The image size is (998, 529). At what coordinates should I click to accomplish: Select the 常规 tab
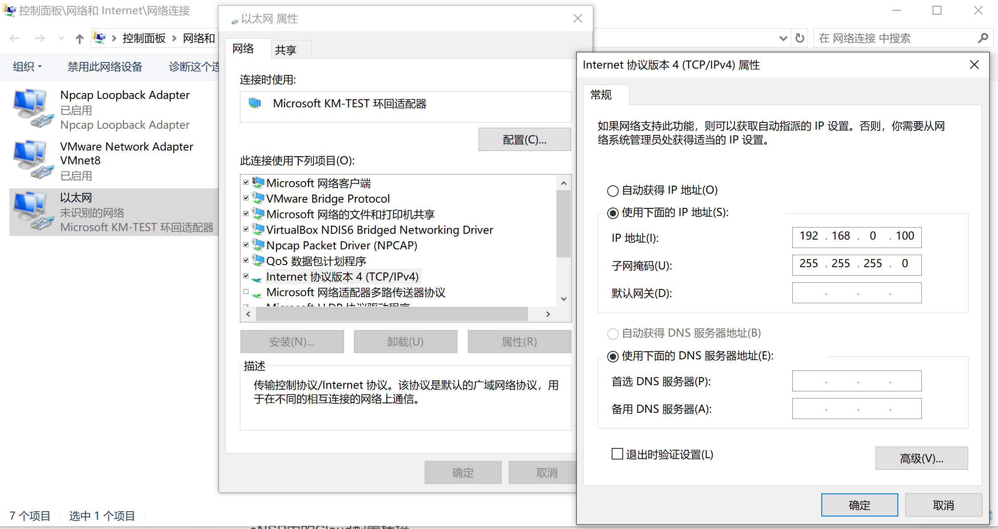coord(601,95)
